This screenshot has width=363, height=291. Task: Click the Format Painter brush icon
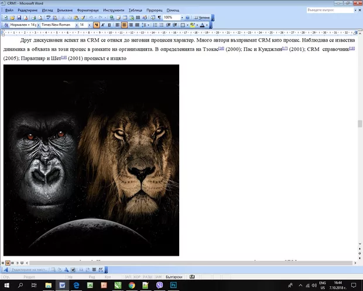tap(83, 18)
